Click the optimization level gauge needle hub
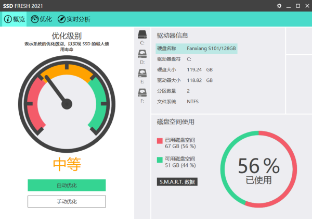The height and width of the screenshot is (219, 312). pyautogui.click(x=67, y=104)
